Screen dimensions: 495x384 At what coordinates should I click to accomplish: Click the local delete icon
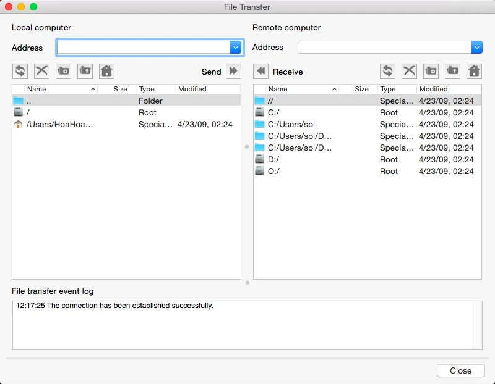click(41, 71)
